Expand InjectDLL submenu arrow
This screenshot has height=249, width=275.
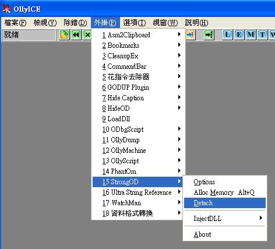pyautogui.click(x=261, y=218)
